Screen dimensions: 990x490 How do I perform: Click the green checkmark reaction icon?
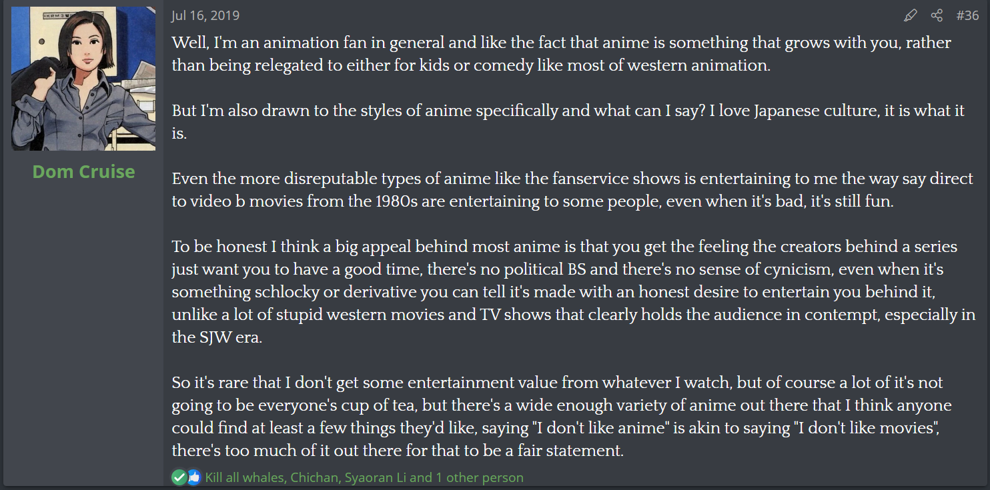179,477
